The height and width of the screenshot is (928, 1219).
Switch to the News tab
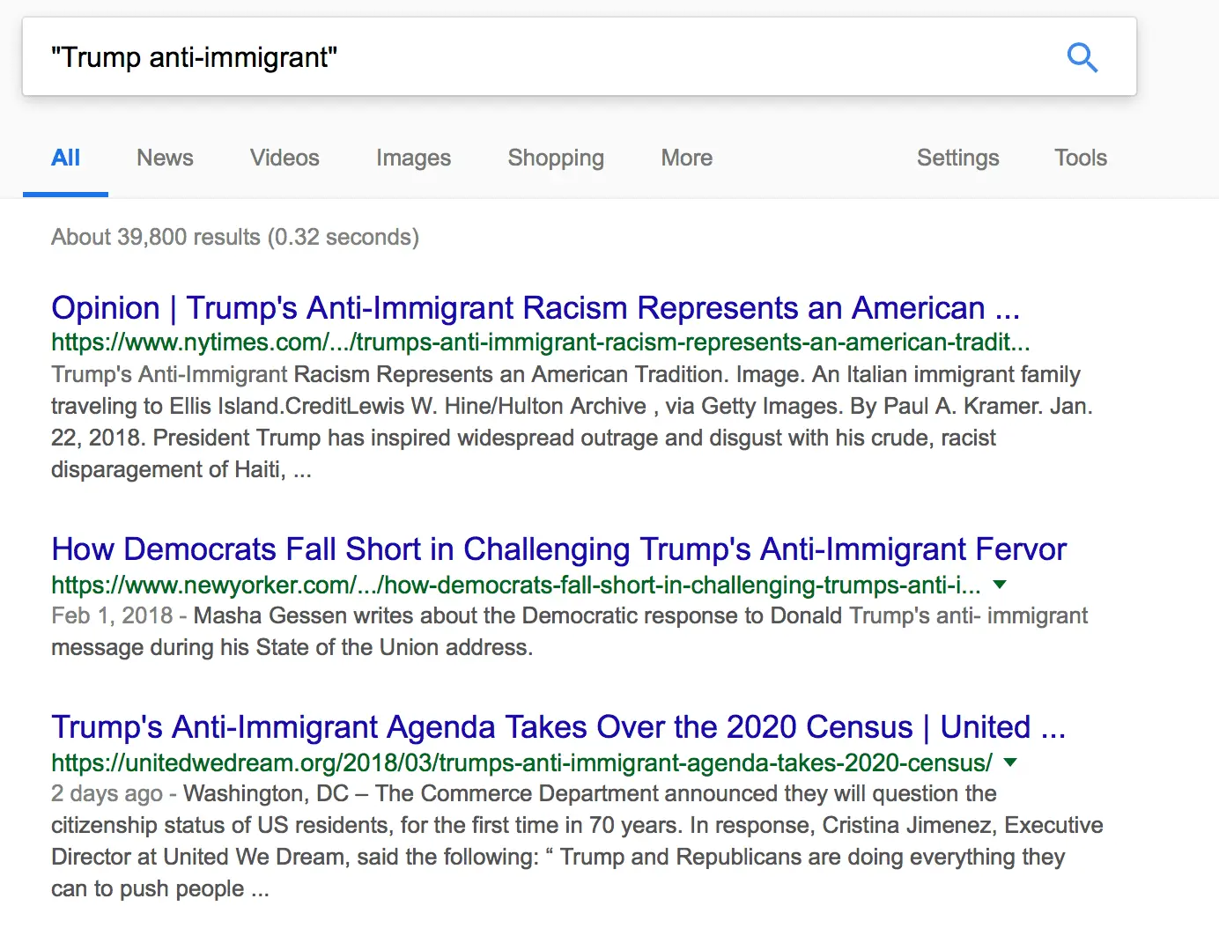coord(165,158)
